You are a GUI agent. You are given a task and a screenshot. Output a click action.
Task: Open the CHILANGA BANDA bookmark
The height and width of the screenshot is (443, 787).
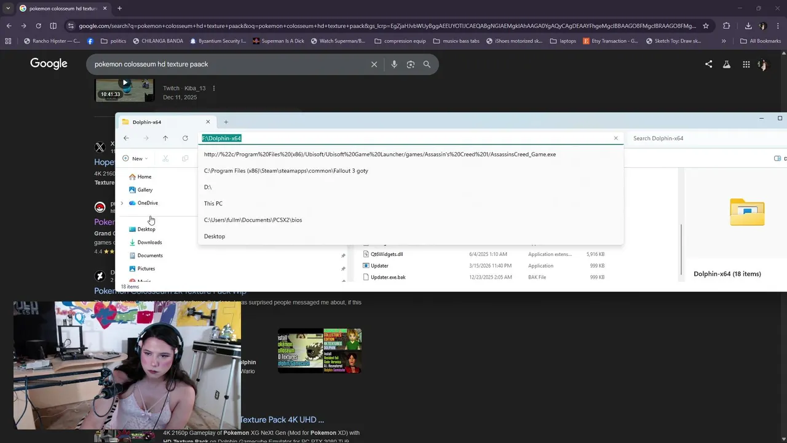click(x=157, y=41)
